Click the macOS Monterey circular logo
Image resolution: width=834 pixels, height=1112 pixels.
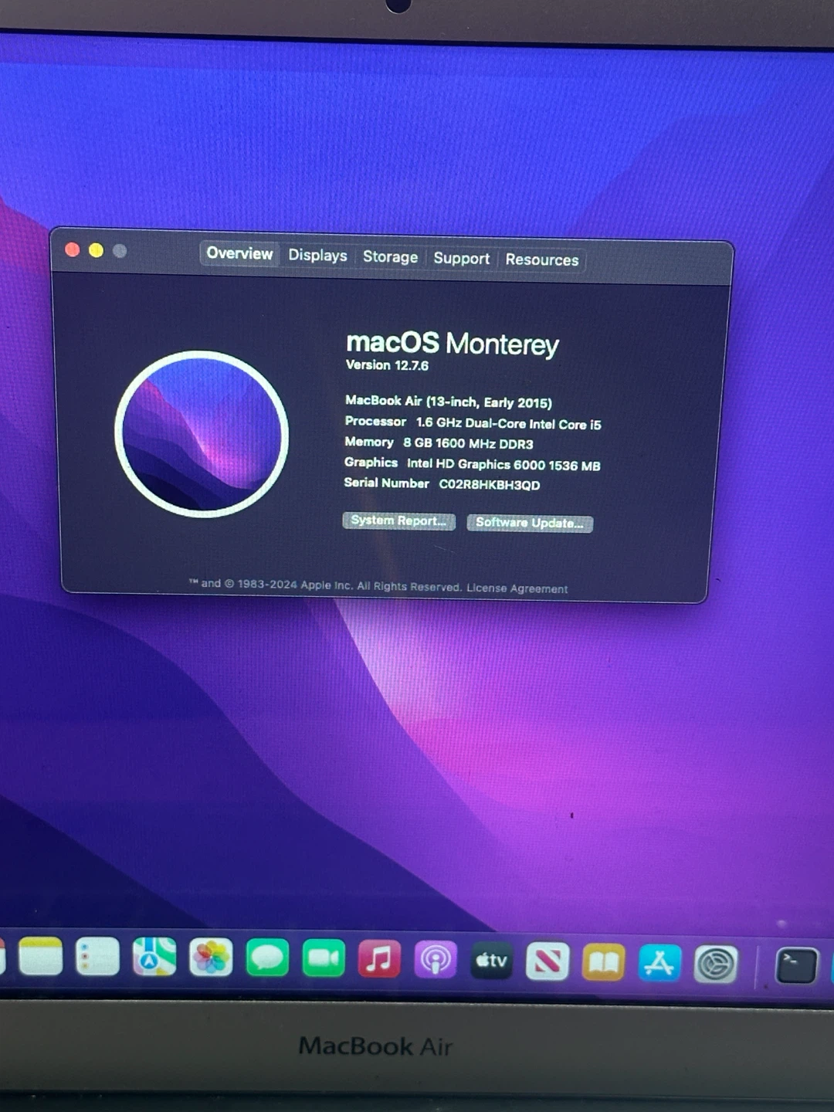point(202,434)
